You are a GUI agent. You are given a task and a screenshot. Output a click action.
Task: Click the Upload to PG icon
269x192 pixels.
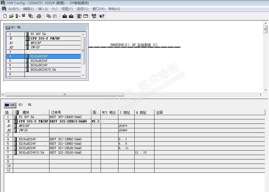[x=71, y=16]
